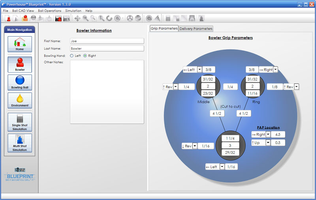
Task: Click the open ball toolbar icon
Action: coord(33,18)
